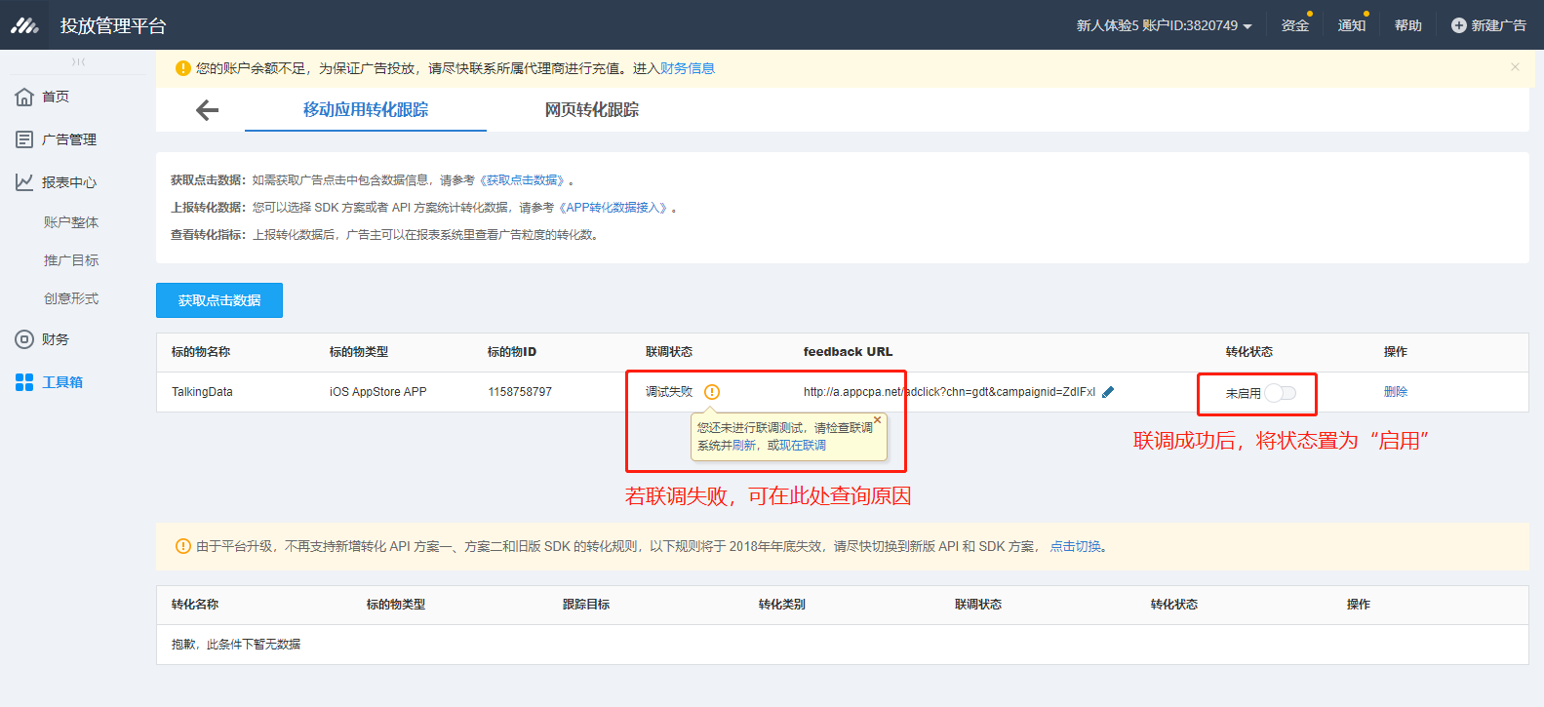Click the home icon beside 首页

pos(24,97)
